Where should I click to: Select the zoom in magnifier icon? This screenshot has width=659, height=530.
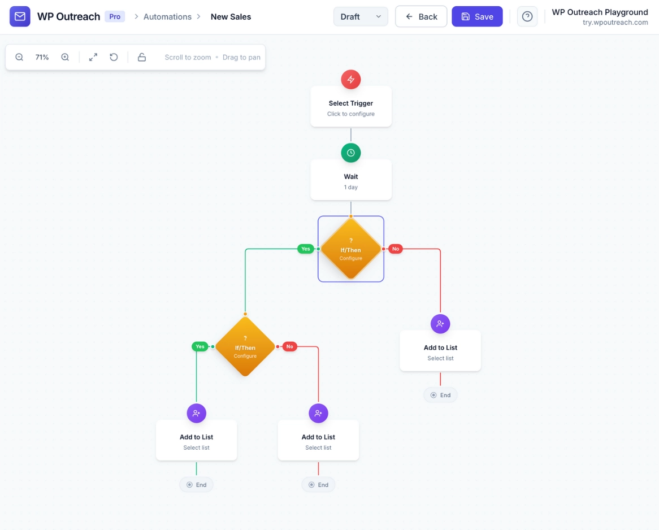point(64,57)
